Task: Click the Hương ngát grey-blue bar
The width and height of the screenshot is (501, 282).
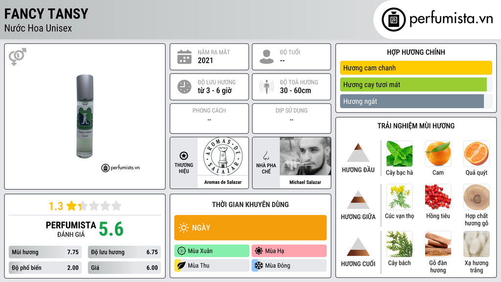Action: [x=412, y=101]
